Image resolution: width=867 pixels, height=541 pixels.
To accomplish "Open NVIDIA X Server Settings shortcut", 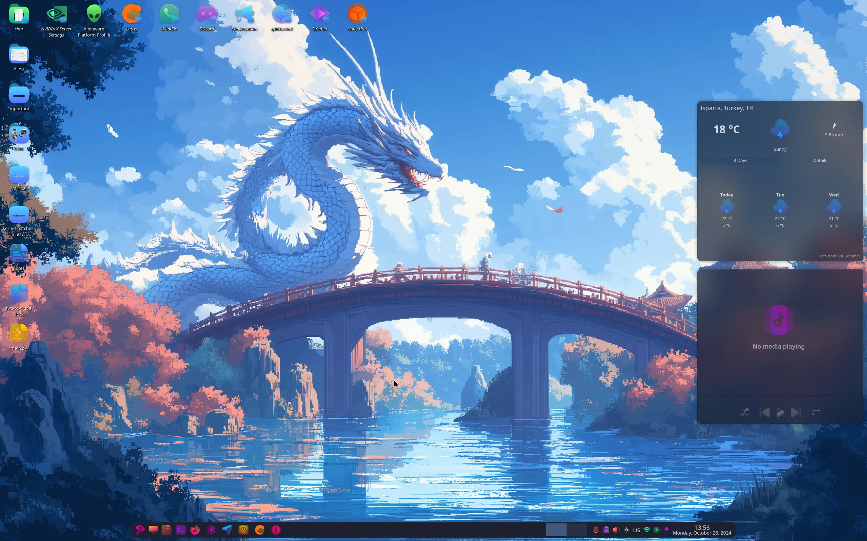I will [56, 20].
